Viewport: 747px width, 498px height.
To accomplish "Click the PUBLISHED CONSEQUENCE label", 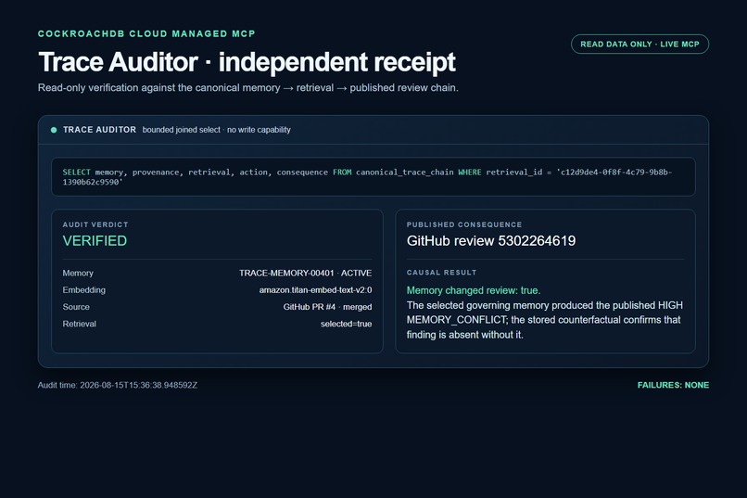I will 464,224.
